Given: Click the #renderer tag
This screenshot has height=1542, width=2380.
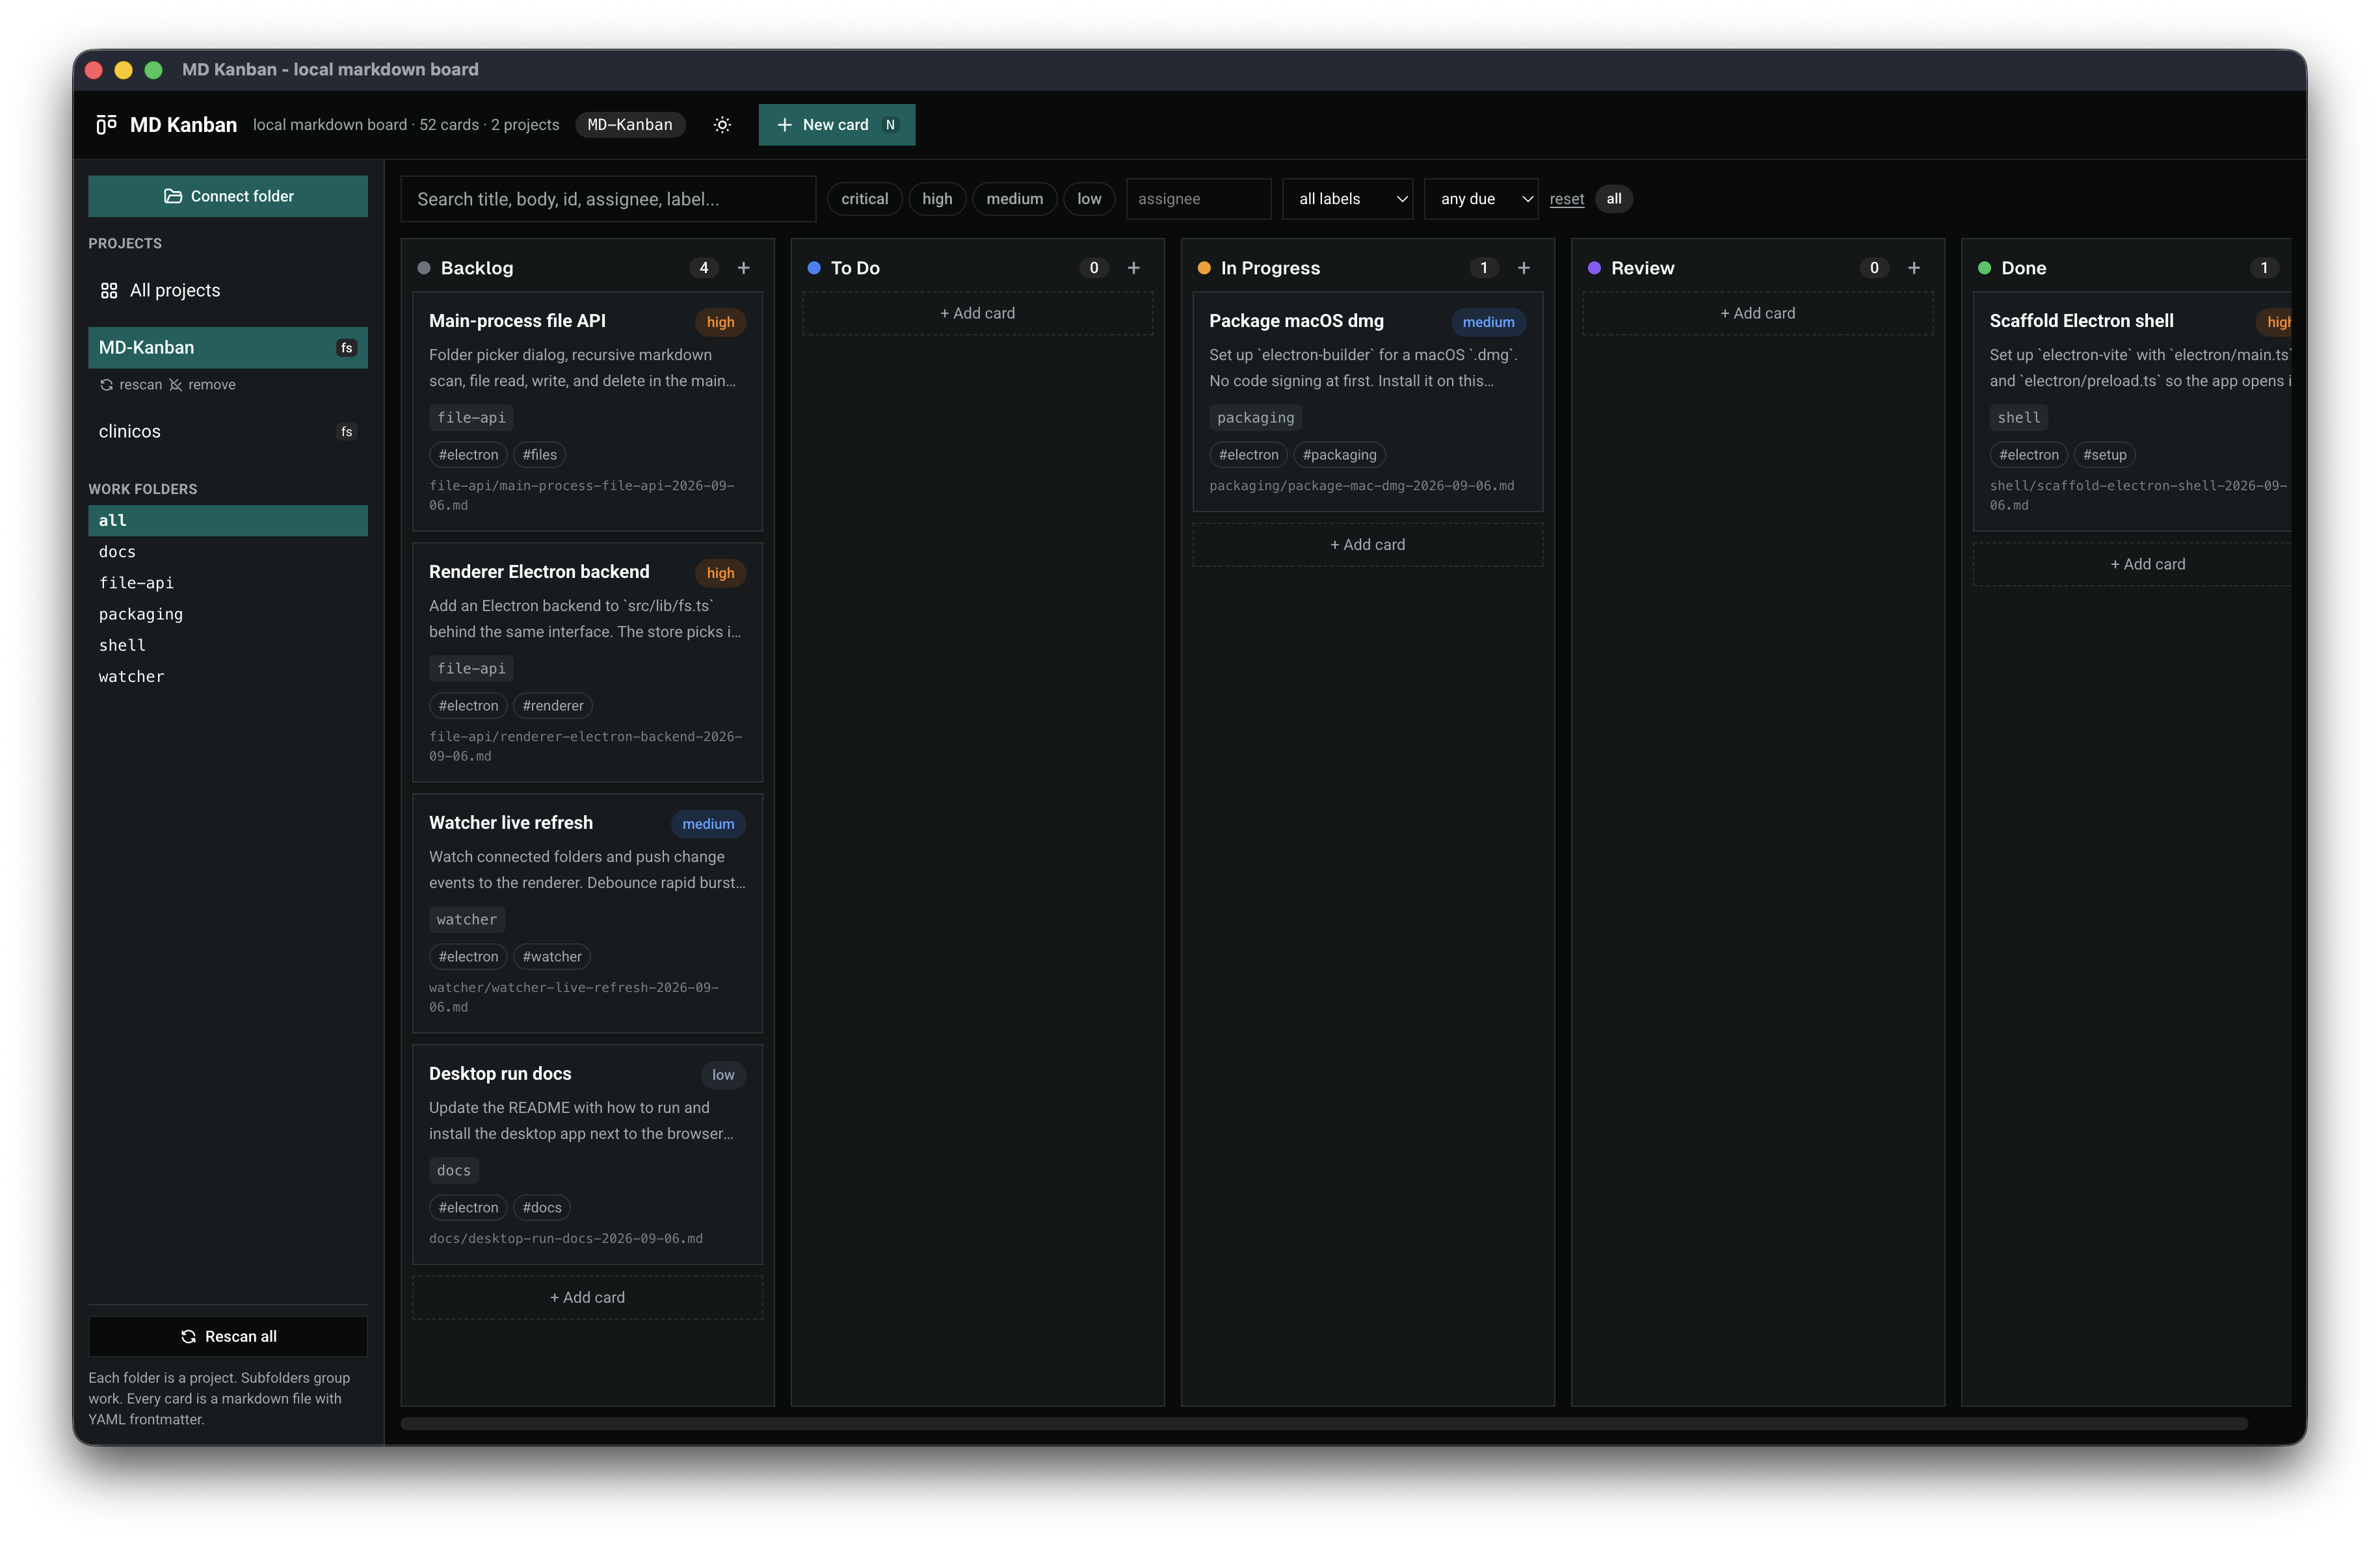Looking at the screenshot, I should [x=552, y=706].
